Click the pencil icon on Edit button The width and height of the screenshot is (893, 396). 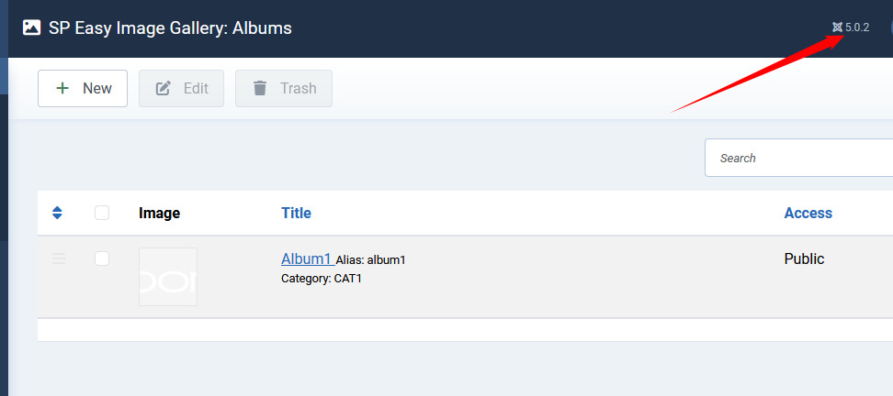(164, 88)
